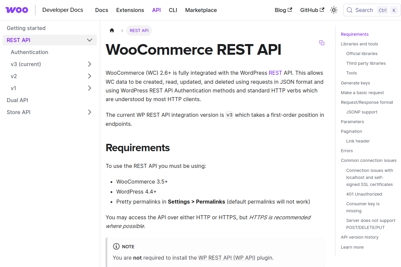
Task: Open Blog external link
Action: click(283, 10)
